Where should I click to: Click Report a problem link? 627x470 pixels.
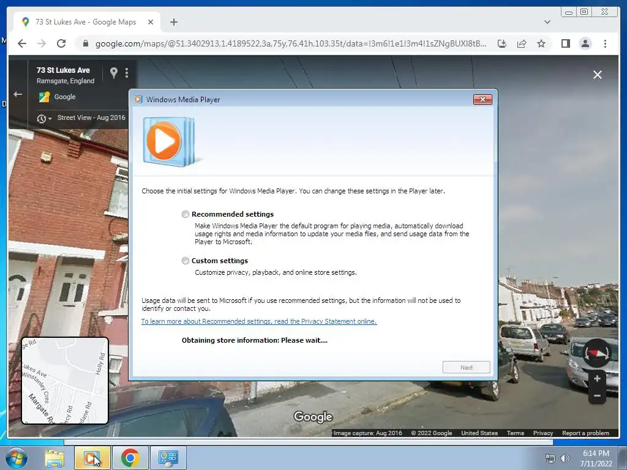585,433
